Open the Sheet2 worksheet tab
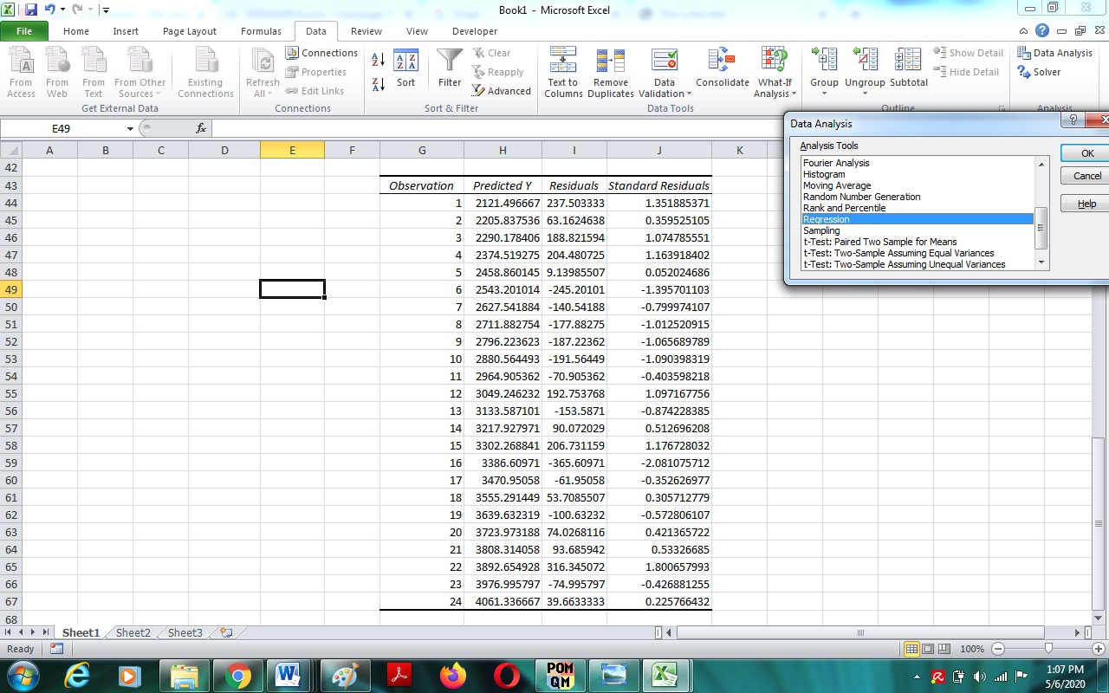The width and height of the screenshot is (1109, 693). tap(133, 632)
